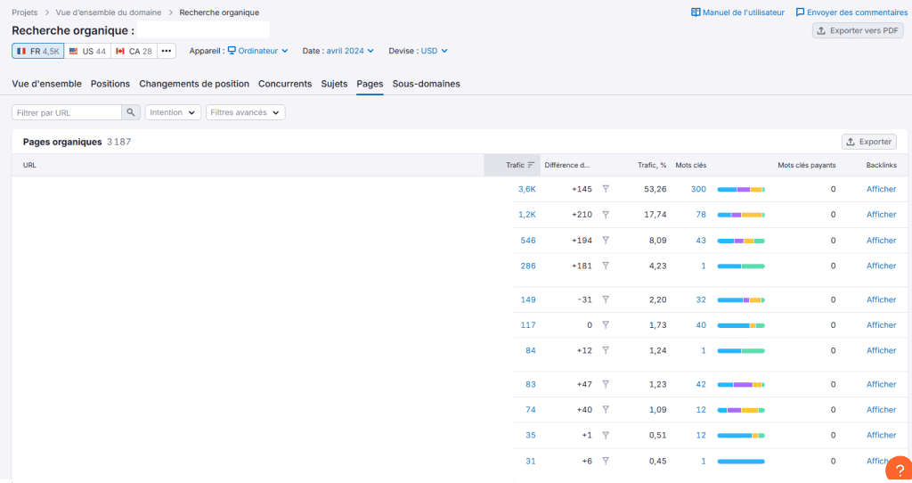Open the user manual book icon link
Screen dimensions: 912x483
click(696, 12)
